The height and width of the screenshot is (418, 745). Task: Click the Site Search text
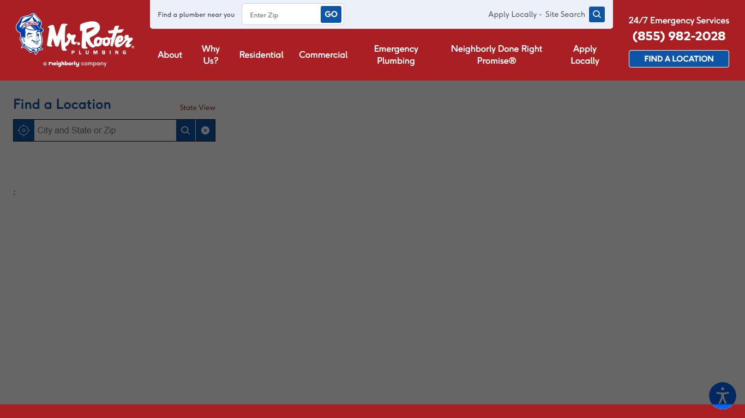point(565,15)
